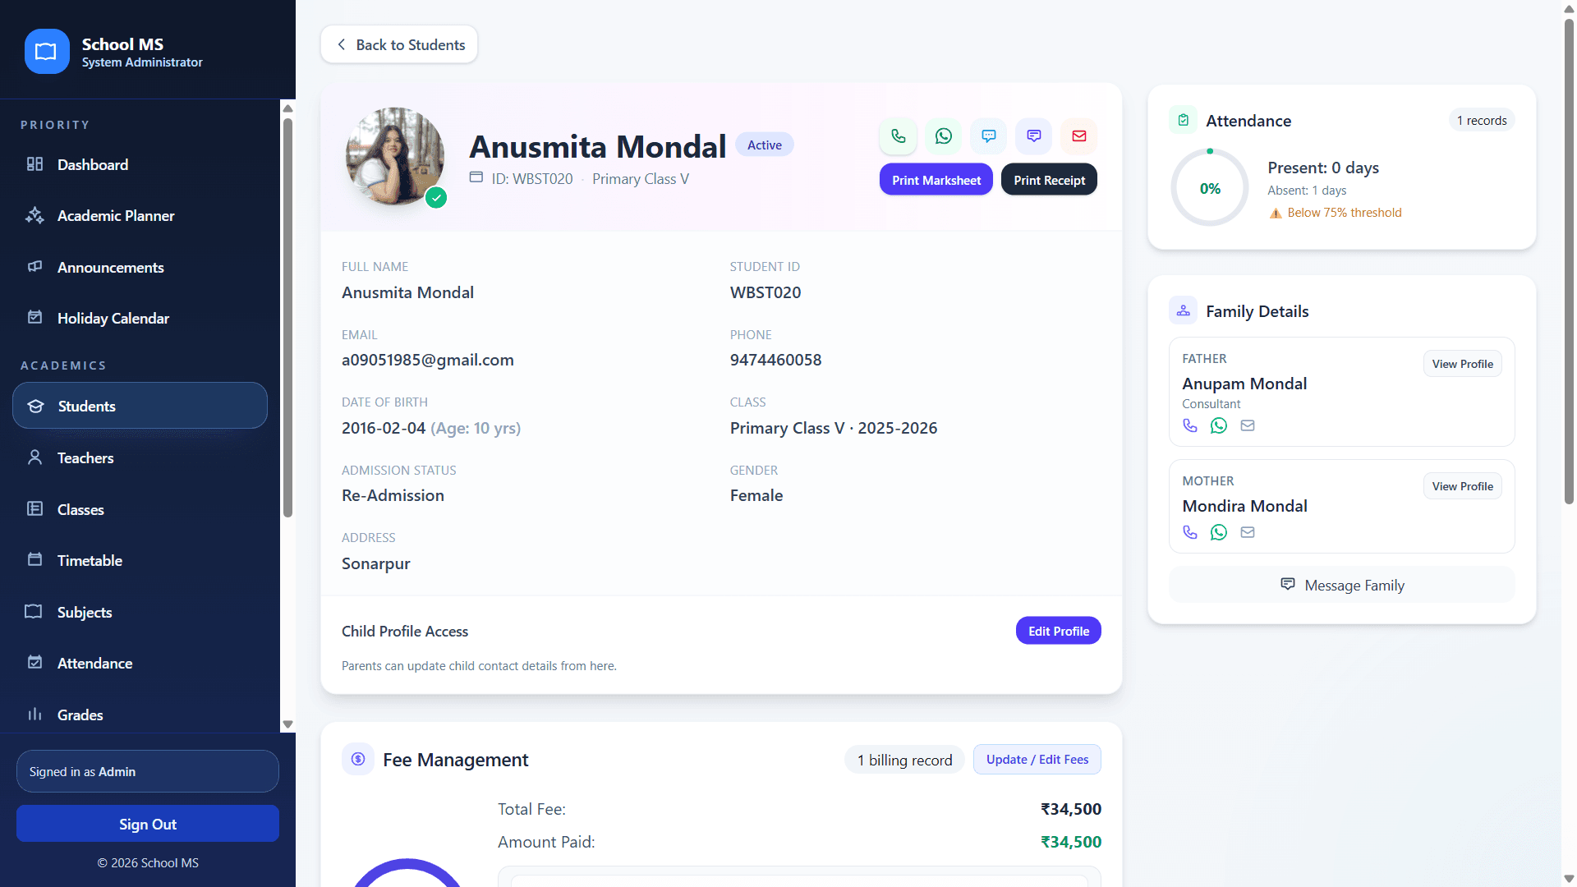This screenshot has height=887, width=1577.
Task: Email mother Mondira Mondal via envelope icon
Action: pos(1248,532)
